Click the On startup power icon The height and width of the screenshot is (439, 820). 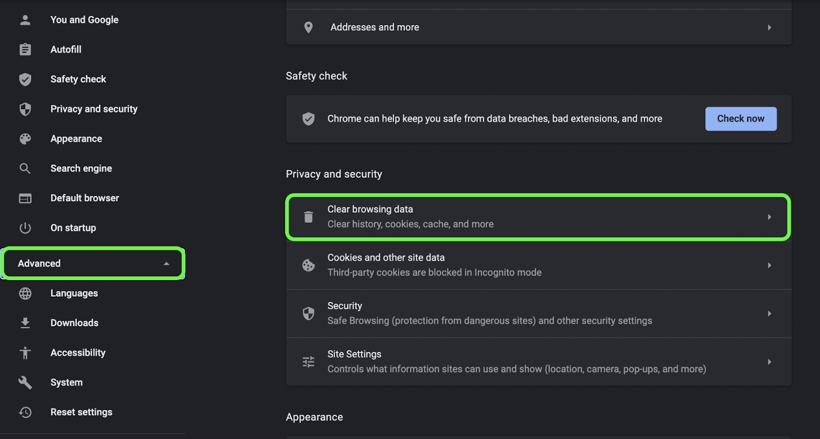tap(25, 228)
